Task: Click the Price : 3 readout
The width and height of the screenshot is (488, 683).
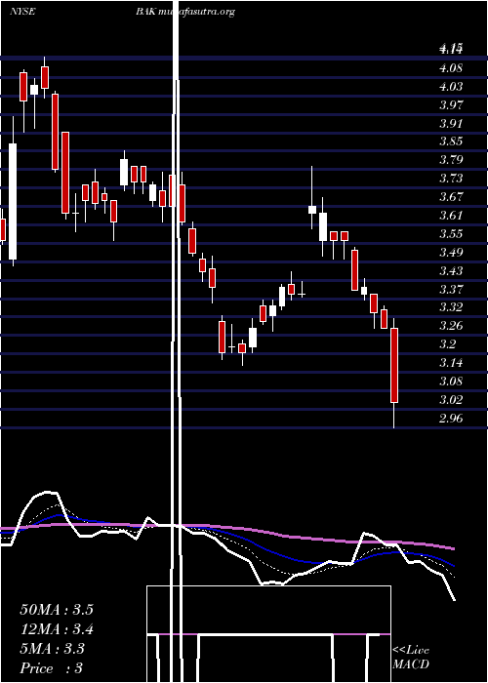Action: [52, 667]
